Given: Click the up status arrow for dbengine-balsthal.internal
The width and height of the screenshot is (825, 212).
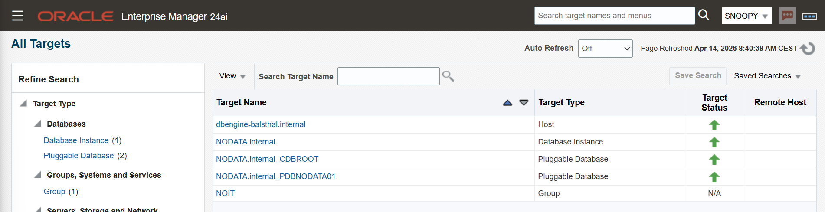Looking at the screenshot, I should pyautogui.click(x=714, y=125).
